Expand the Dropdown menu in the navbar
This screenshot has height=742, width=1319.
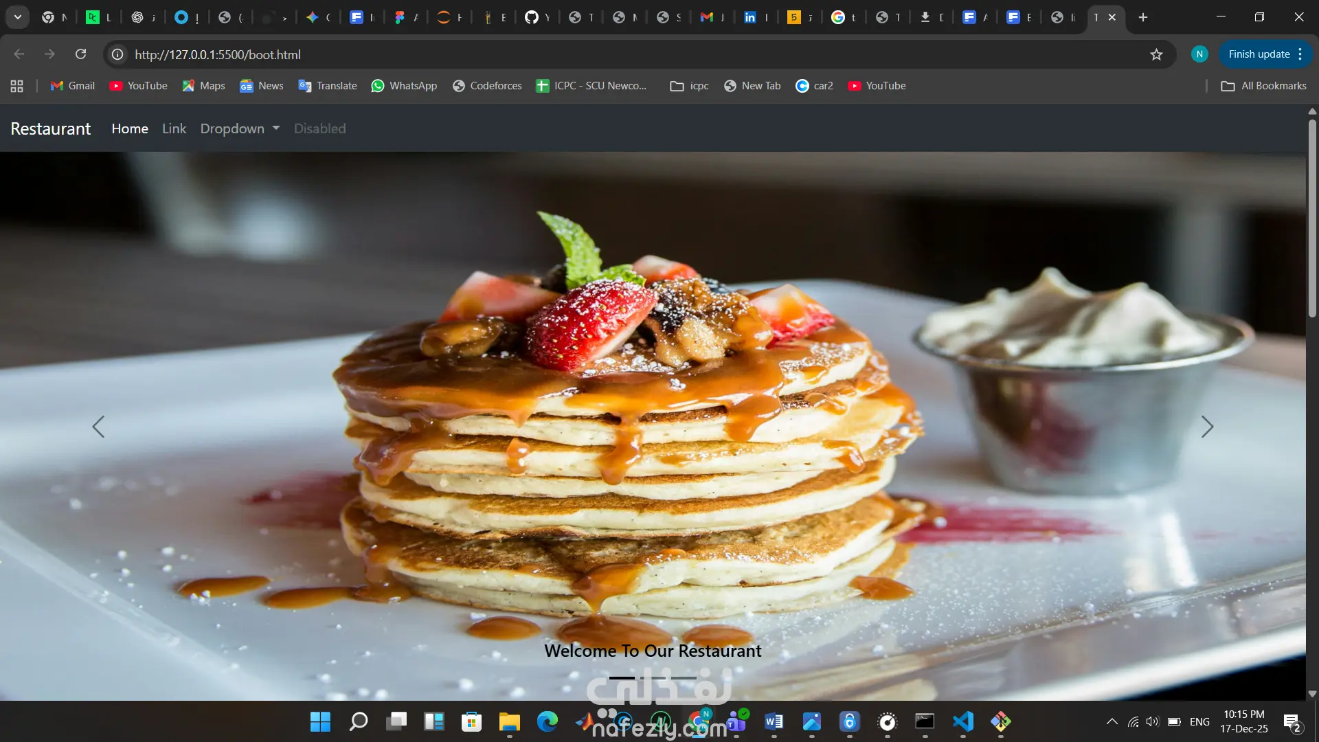pyautogui.click(x=240, y=128)
